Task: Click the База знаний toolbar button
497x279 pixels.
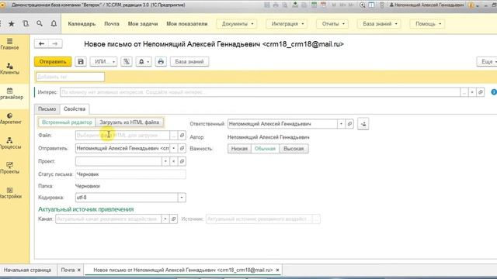Action: 189,62
